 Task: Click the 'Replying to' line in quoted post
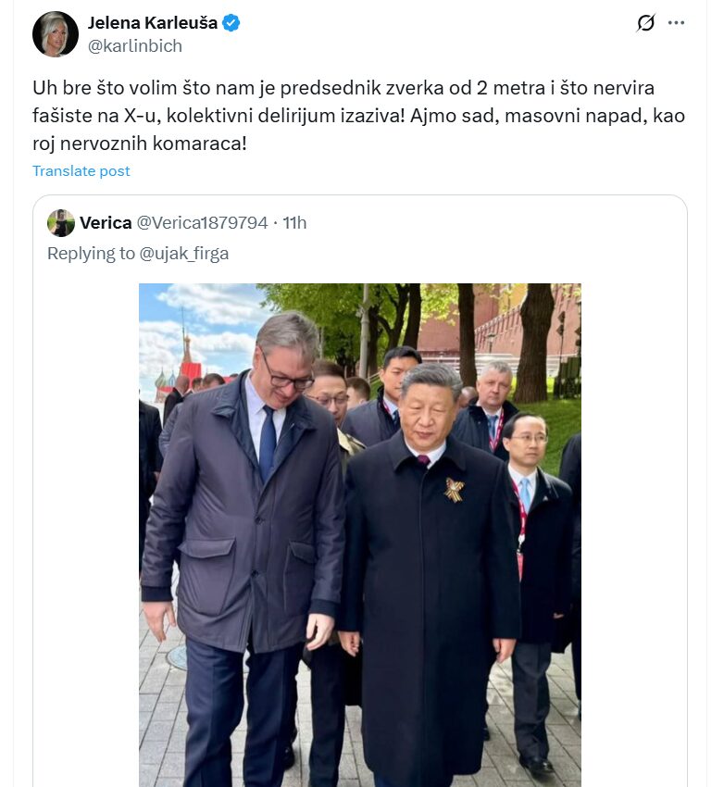tap(138, 254)
